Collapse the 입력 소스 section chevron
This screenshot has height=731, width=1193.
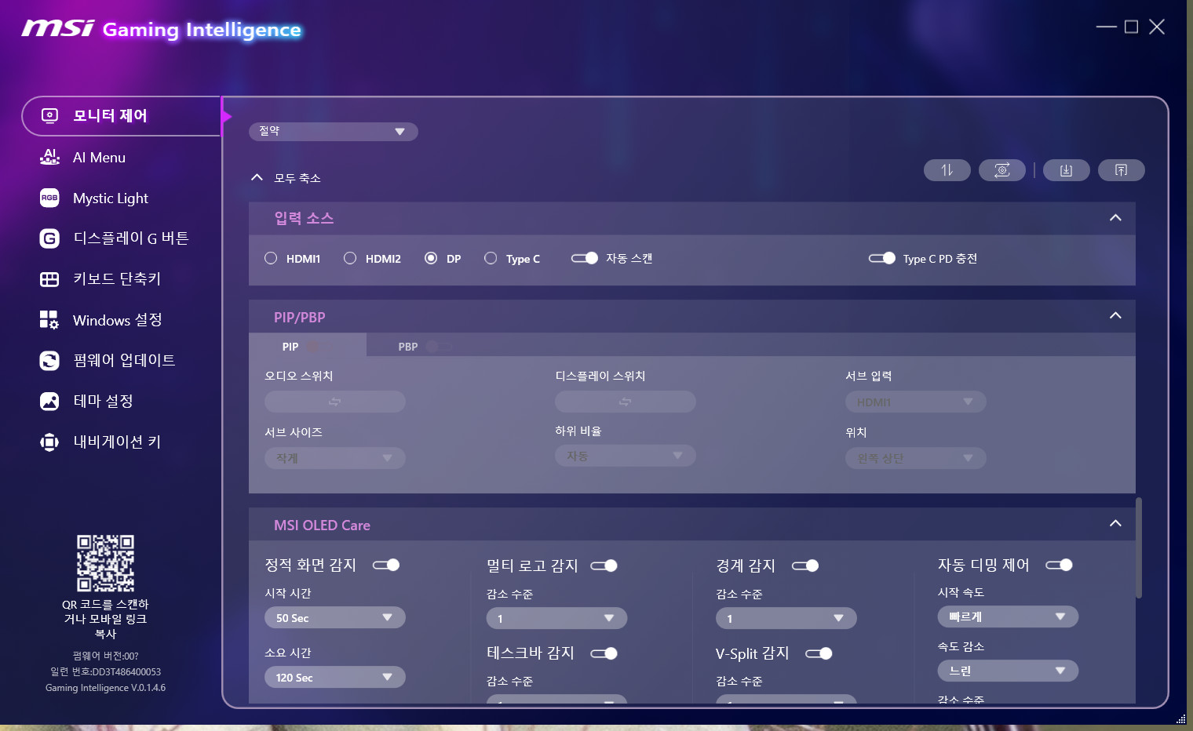pos(1115,218)
